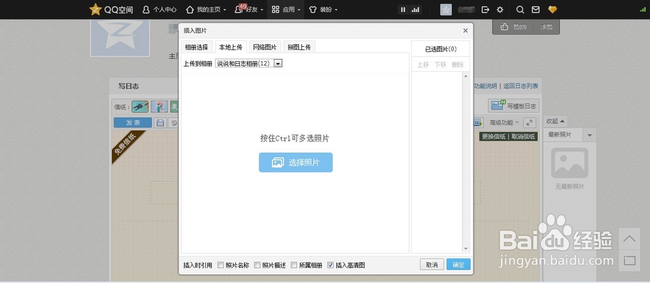Pause the background music player

(x=403, y=10)
